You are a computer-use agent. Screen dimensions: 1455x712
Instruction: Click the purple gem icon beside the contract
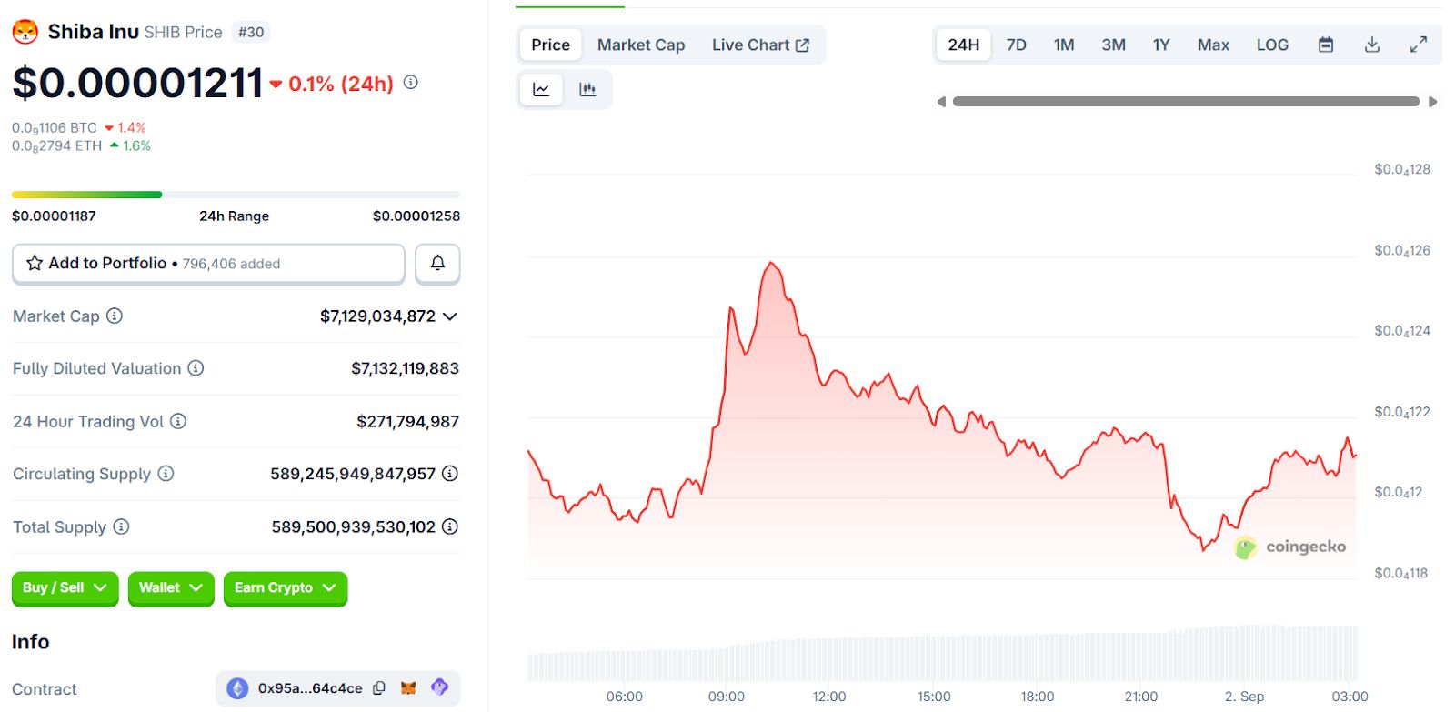coord(440,687)
